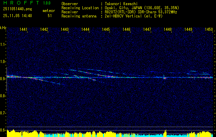
Task: Click the 1446 time marker
Action: 127,29
